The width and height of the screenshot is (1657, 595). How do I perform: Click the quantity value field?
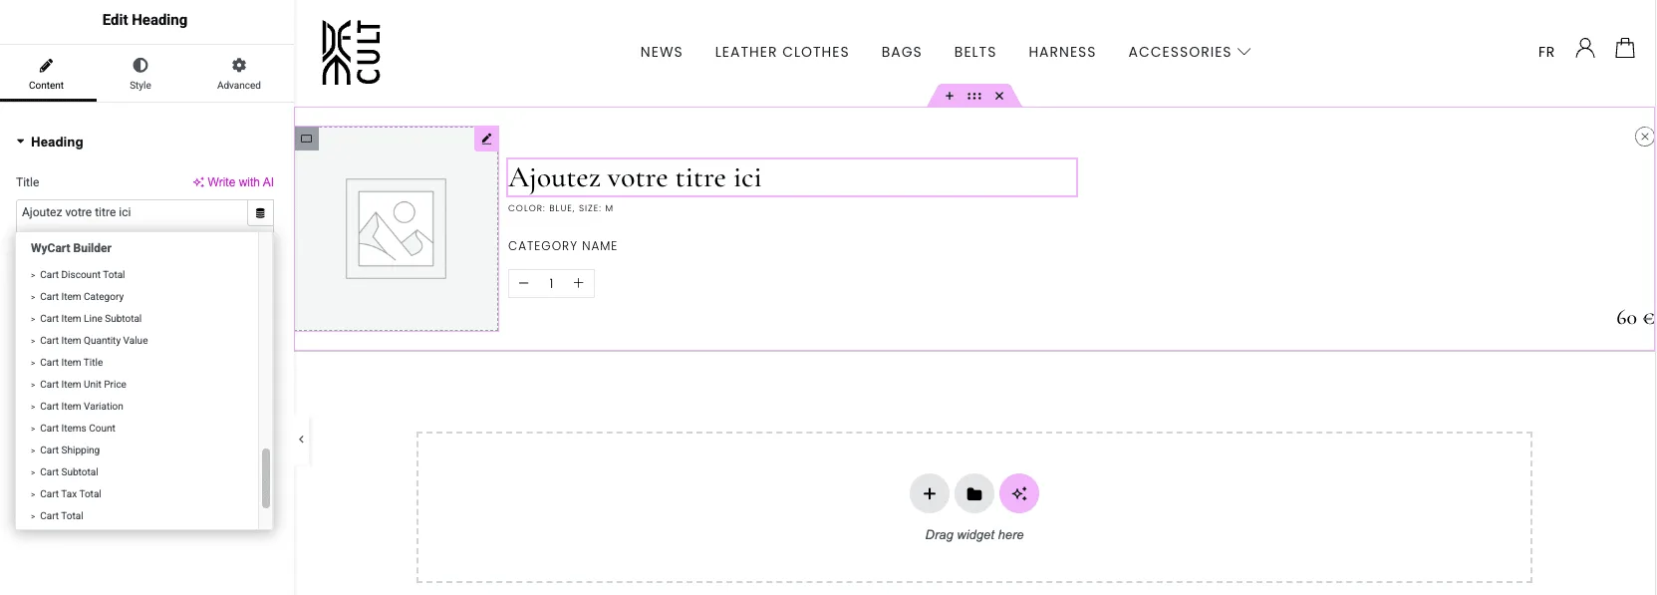(551, 284)
